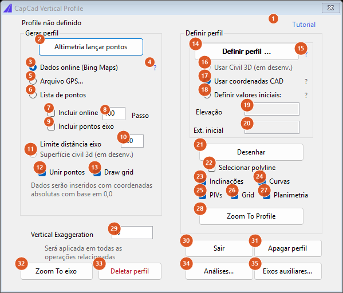The image size is (343, 293).
Task: Click the question mark beside Definir valores iniciais
Action: tap(306, 96)
